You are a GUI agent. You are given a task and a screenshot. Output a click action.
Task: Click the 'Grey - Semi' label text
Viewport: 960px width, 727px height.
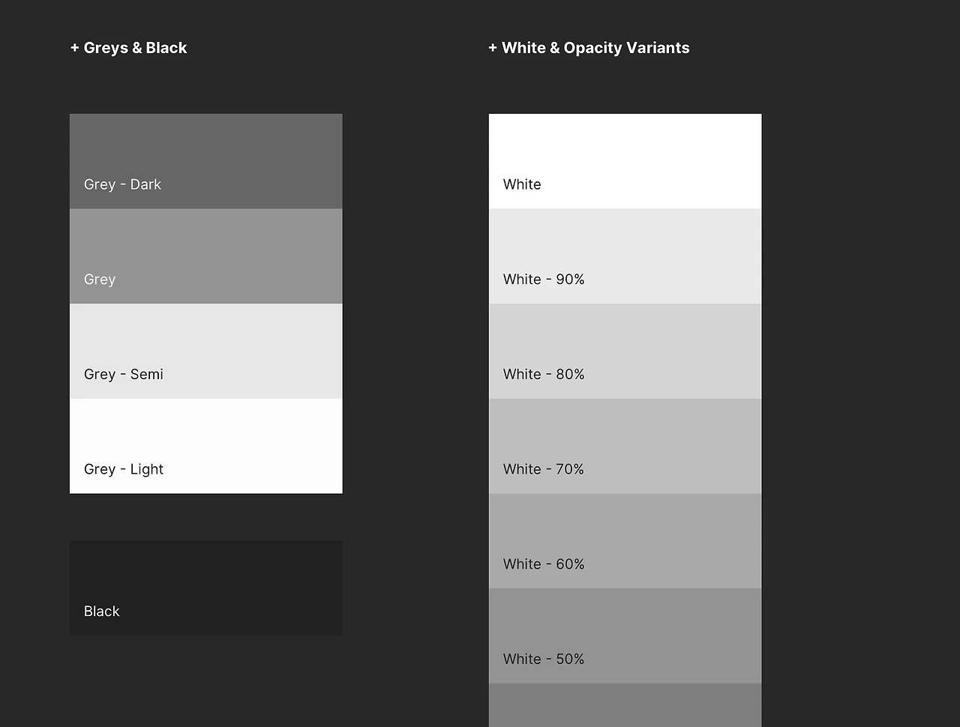124,375
